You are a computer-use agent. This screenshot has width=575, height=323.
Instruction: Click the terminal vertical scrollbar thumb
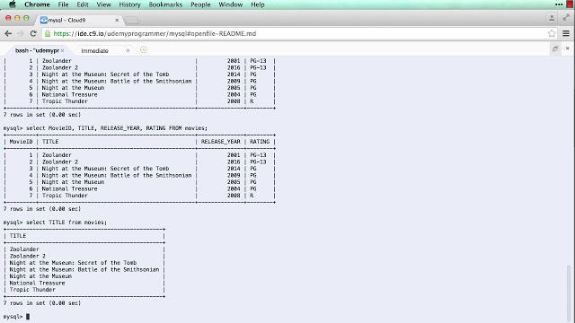(x=569, y=292)
